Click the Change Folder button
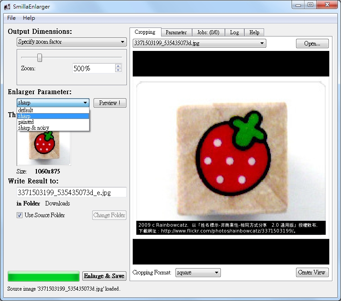341x301 pixels. point(109,215)
